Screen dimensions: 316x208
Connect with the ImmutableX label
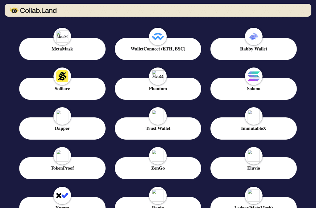point(254,128)
